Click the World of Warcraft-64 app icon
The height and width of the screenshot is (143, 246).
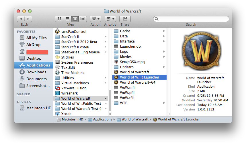(116, 82)
